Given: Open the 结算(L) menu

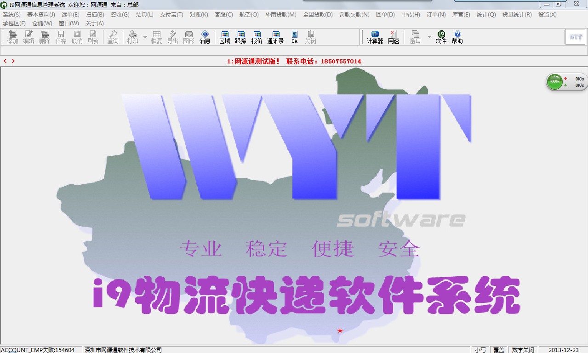Looking at the screenshot, I should click(145, 15).
